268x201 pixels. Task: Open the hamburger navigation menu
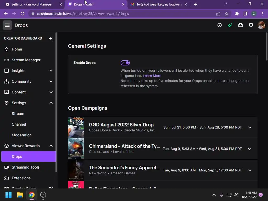(x=7, y=25)
